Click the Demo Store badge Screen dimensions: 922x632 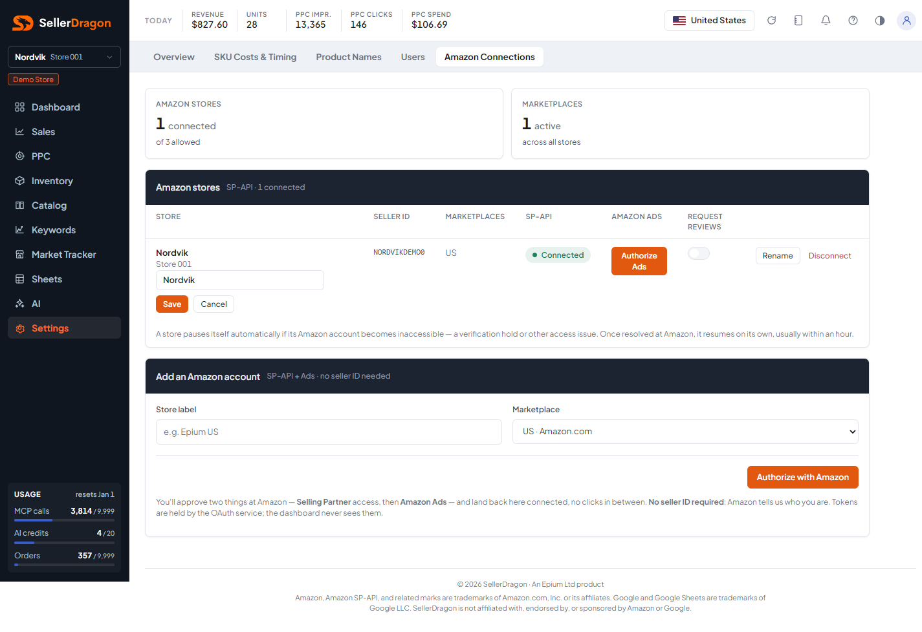[x=34, y=79]
